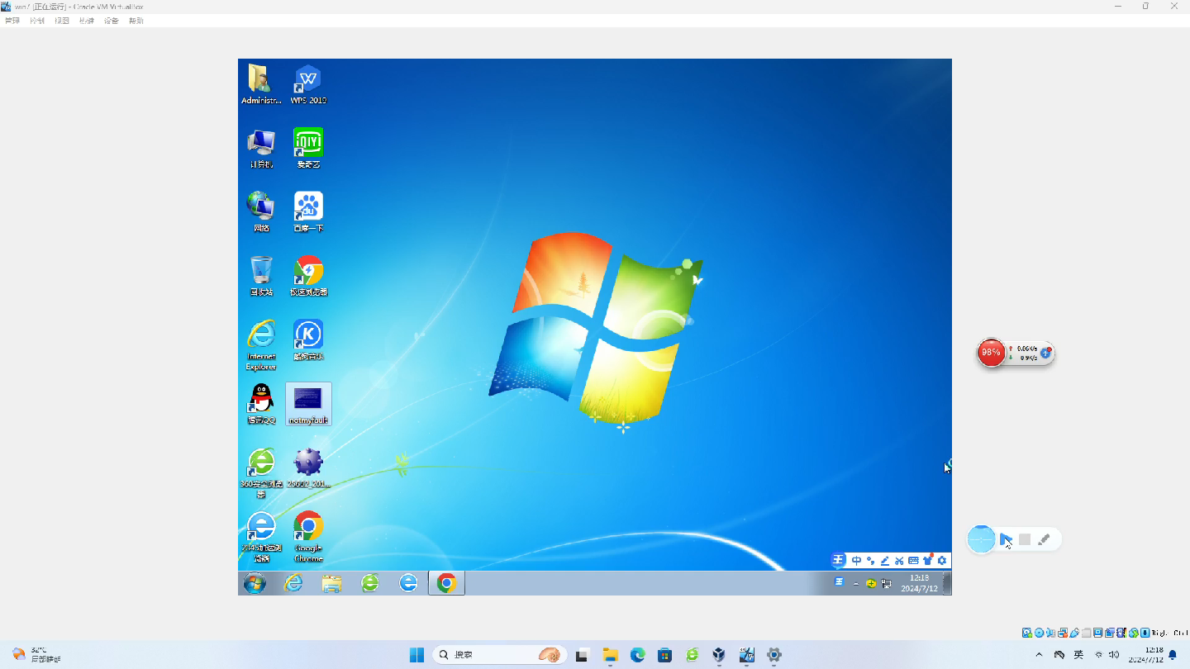The image size is (1190, 669).
Task: Click the scissors tool on IME toolbar
Action: tap(899, 561)
